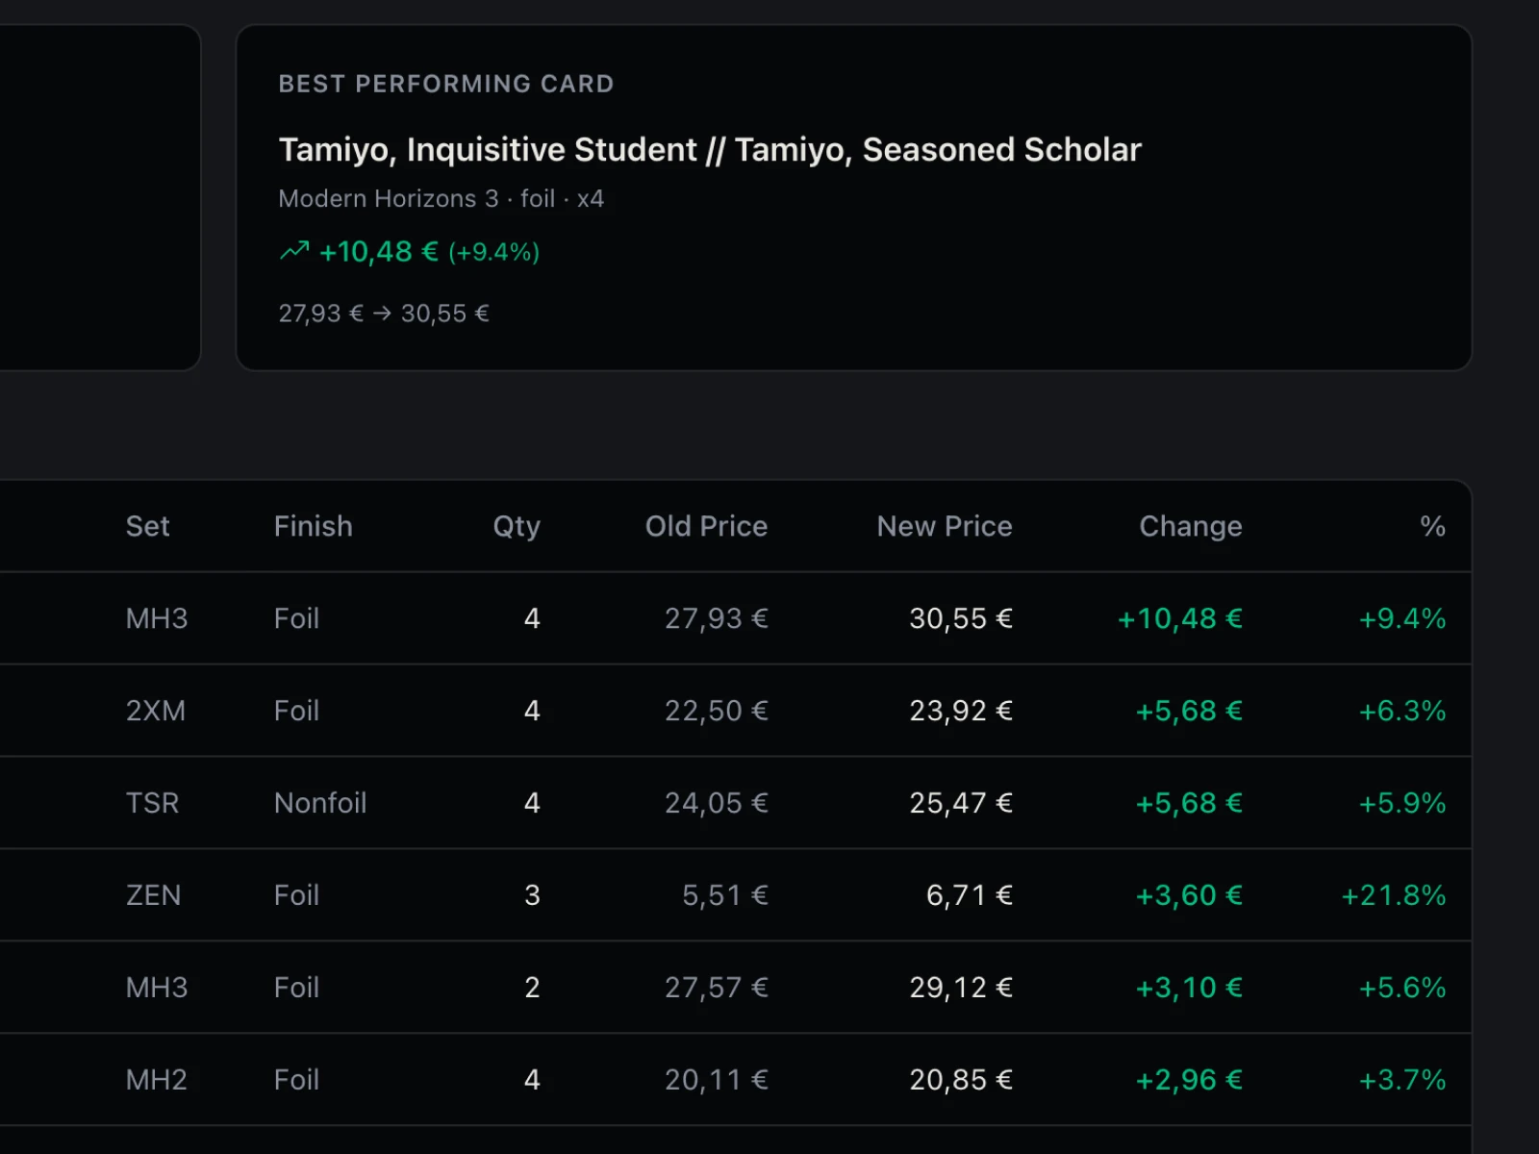This screenshot has width=1539, height=1154.
Task: Sort by the Change column header
Action: [x=1190, y=526]
